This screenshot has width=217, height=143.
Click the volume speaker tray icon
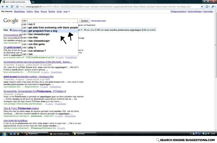click(x=209, y=133)
